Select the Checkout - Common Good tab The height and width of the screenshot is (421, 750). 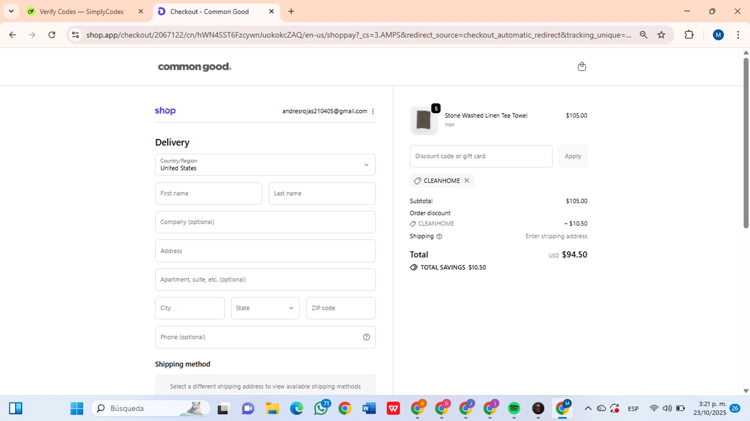(209, 11)
